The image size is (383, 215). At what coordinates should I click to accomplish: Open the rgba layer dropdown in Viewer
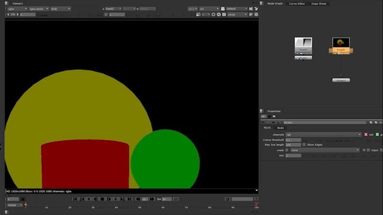[x=17, y=9]
